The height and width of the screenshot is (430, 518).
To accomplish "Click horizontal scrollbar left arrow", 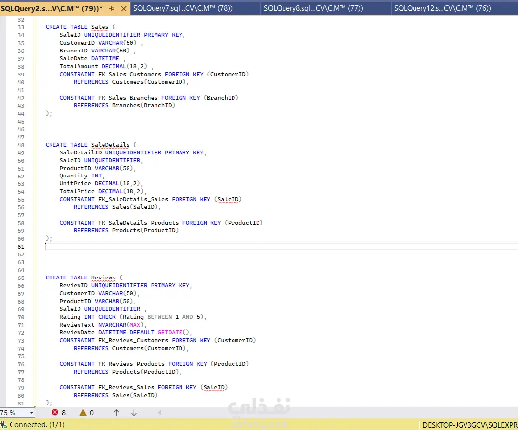I will point(159,413).
